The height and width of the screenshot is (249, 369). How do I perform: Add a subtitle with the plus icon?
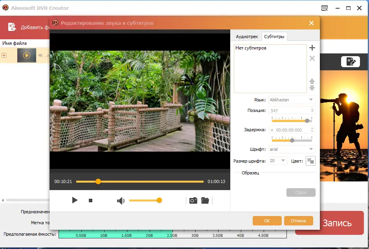pyautogui.click(x=312, y=48)
